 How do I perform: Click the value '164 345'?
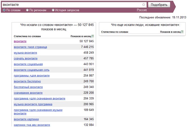point(89,119)
